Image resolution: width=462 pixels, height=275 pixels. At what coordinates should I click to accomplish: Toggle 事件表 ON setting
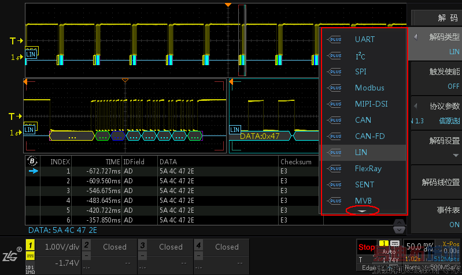pos(437,217)
